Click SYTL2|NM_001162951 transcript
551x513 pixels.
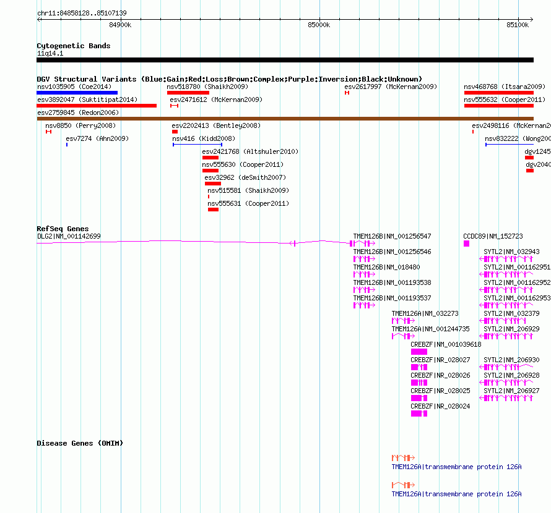506,274
